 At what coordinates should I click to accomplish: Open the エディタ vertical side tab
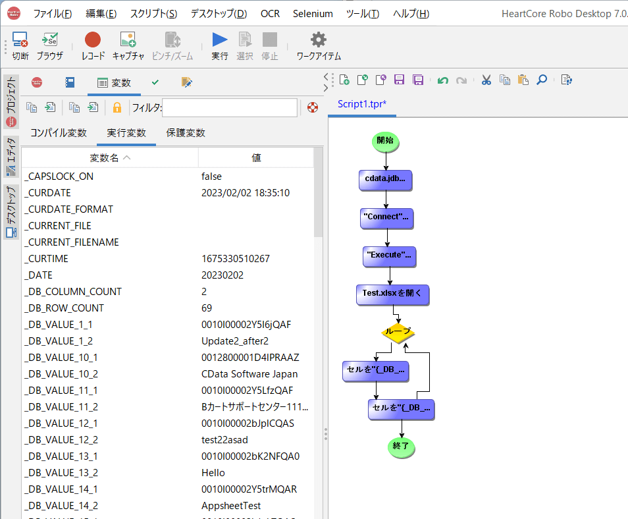(11, 157)
